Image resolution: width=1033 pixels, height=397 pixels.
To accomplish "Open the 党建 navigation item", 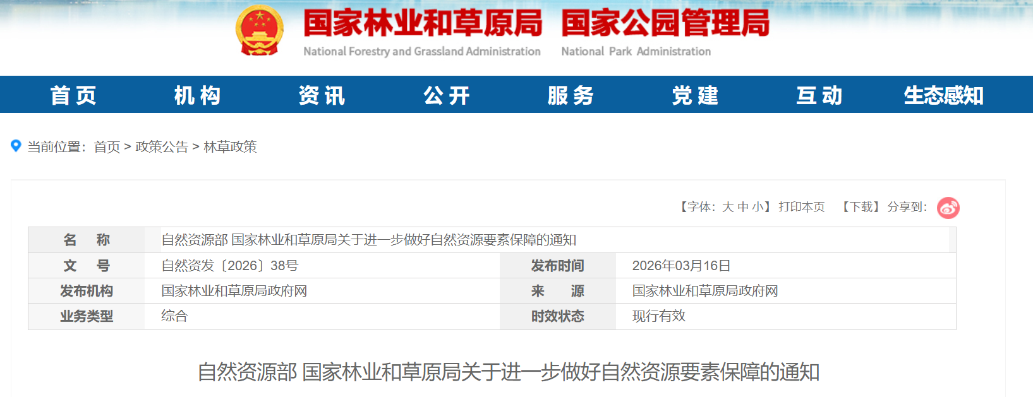I will 695,95.
